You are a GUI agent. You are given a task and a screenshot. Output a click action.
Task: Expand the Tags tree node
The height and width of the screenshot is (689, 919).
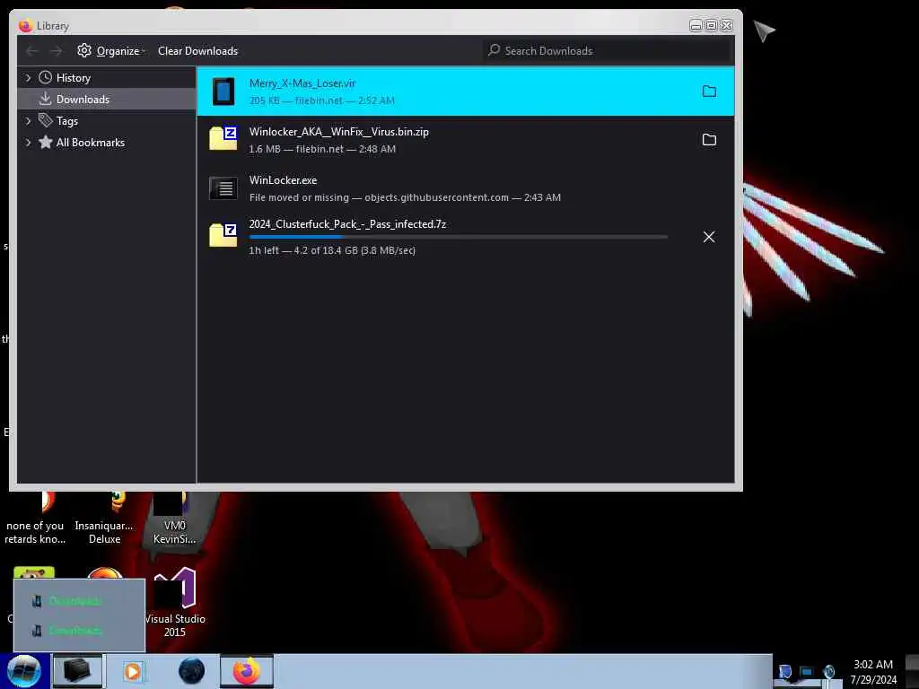pyautogui.click(x=28, y=121)
